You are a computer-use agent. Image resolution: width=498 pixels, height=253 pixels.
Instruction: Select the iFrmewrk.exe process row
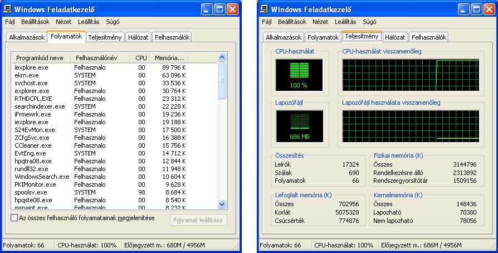pos(114,114)
